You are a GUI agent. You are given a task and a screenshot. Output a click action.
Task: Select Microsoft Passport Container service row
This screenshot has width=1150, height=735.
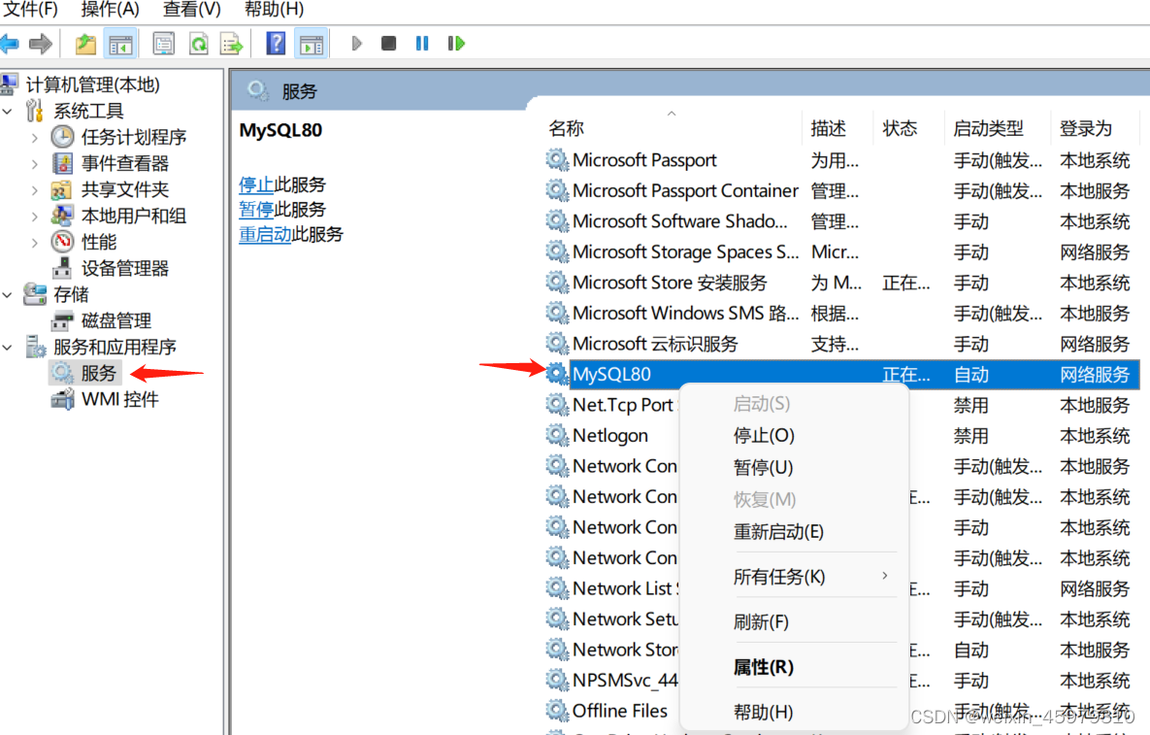[x=842, y=190]
